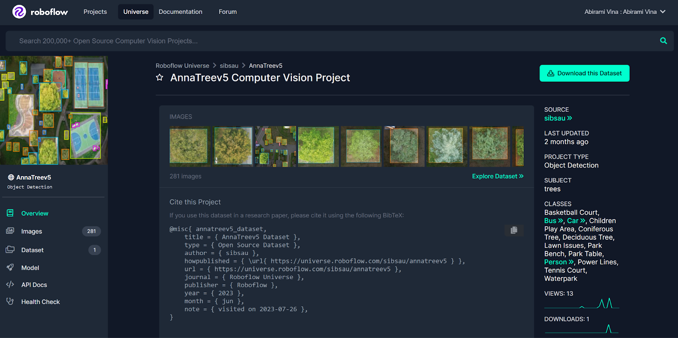Click the Bus class link

tap(553, 220)
